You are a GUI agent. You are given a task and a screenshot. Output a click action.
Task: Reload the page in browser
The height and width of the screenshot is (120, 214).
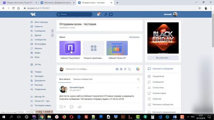[13, 8]
